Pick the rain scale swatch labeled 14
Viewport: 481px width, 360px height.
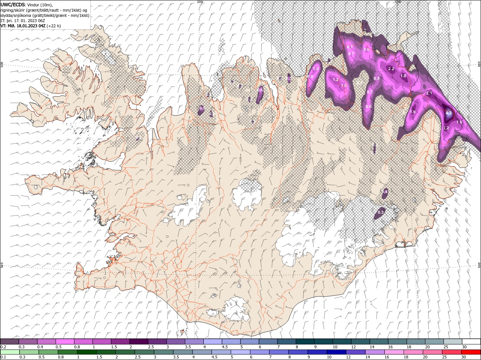click(x=374, y=352)
